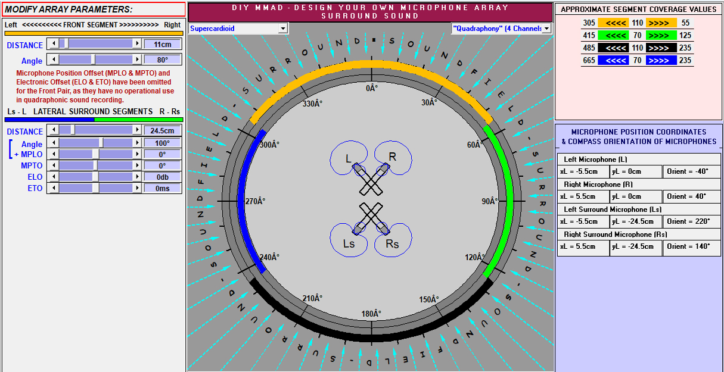724x372 pixels.
Task: Click the left front microphone L icon
Action: (x=360, y=171)
